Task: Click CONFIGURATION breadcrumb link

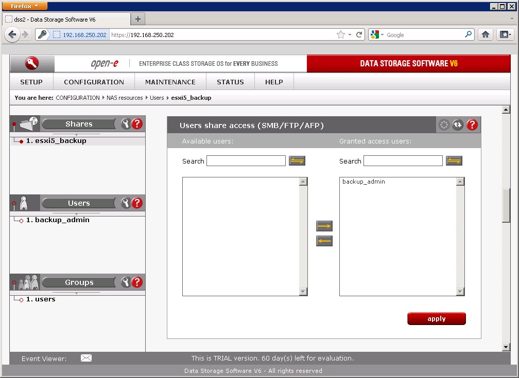Action: pyautogui.click(x=78, y=98)
